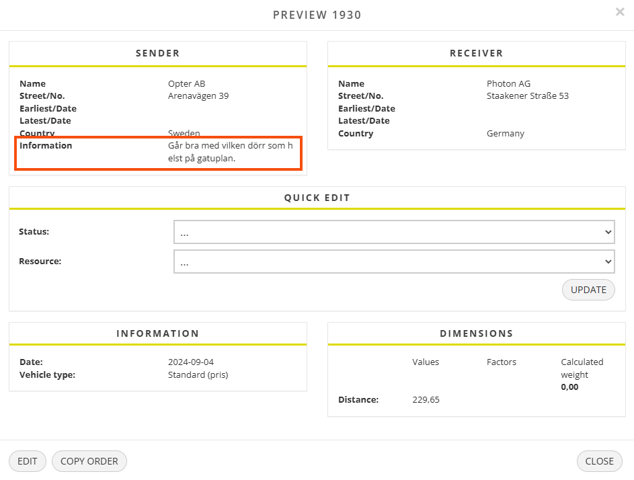The image size is (634, 480).
Task: Click the COPY ORDER button
Action: click(x=89, y=461)
